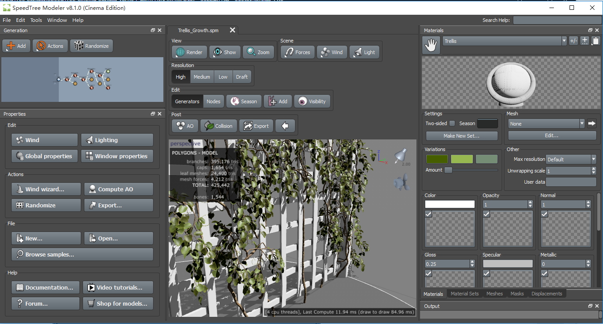Image resolution: width=603 pixels, height=324 pixels.
Task: Open Visibility eye tool in Edit toolbar
Action: (312, 101)
